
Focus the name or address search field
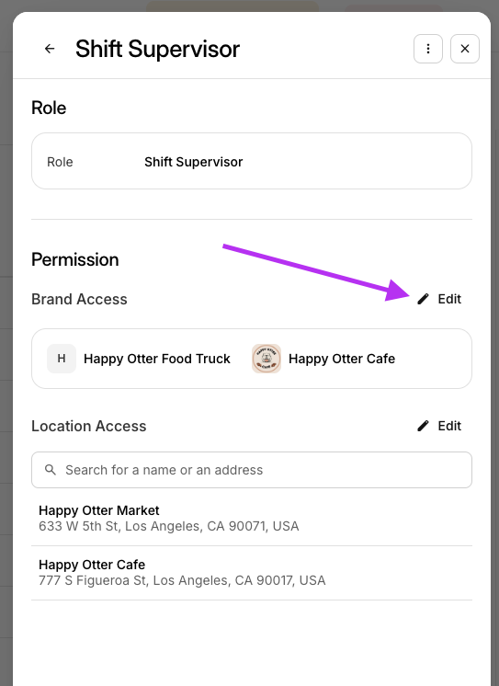pos(252,470)
